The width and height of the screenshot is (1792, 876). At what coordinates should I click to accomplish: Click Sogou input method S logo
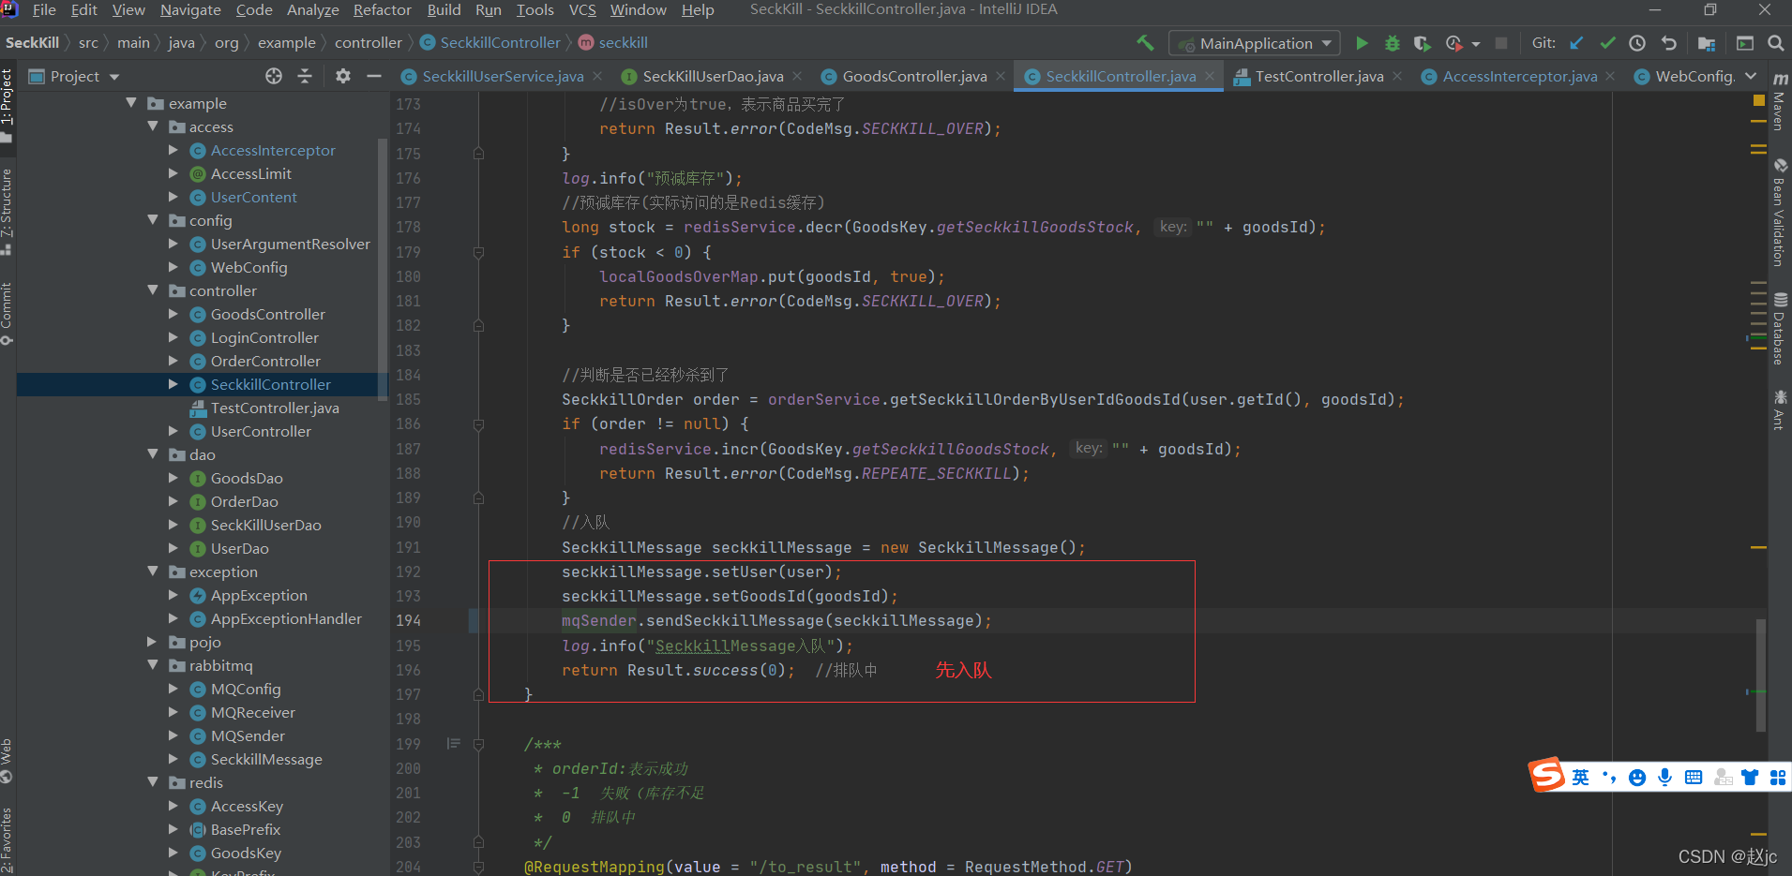click(x=1547, y=776)
